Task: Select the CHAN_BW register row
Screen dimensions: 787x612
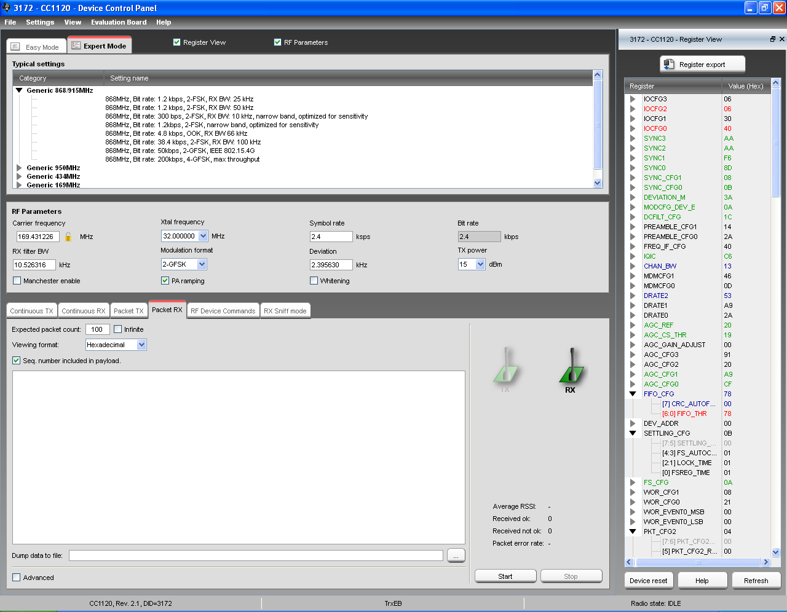Action: coord(698,266)
